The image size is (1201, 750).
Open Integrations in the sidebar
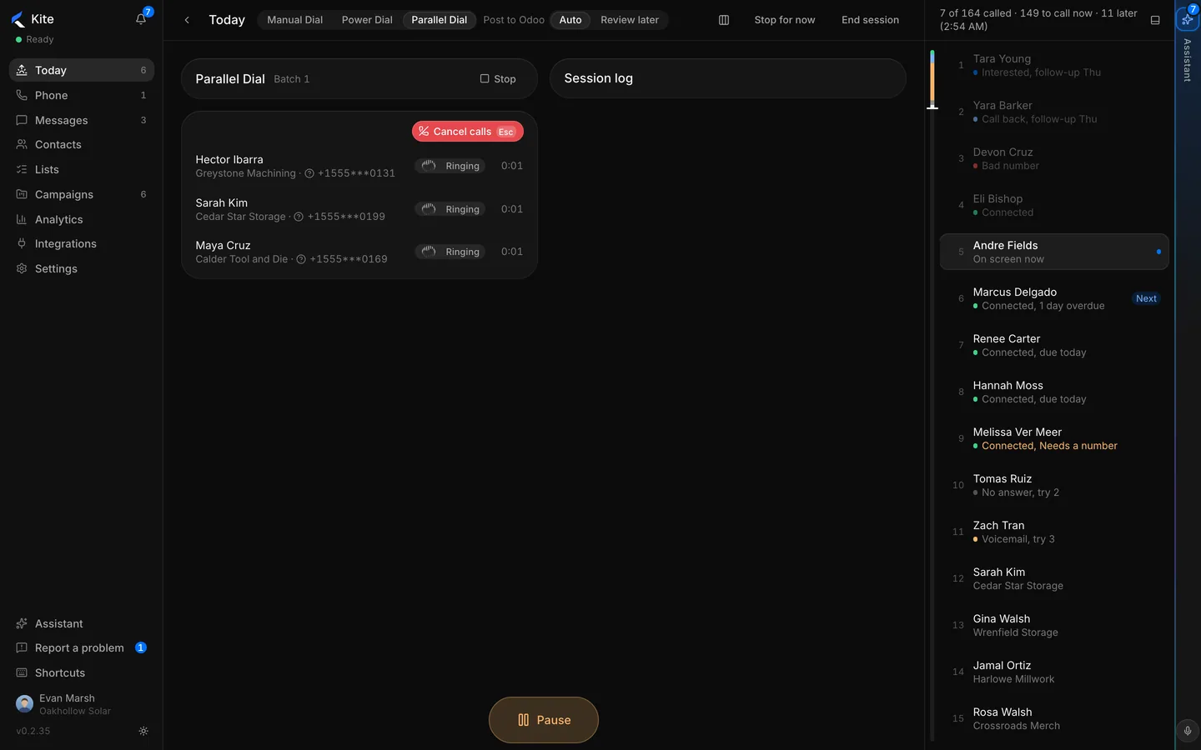coord(82,243)
